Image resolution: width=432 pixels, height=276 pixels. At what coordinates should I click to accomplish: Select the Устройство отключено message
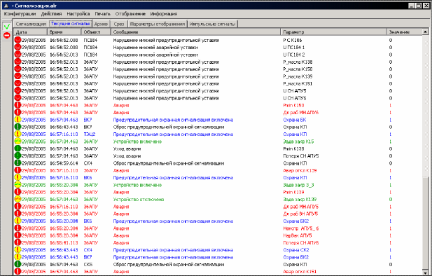coord(139,200)
